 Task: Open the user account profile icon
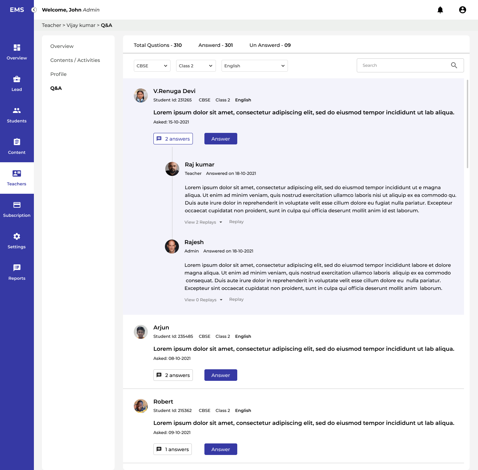click(x=463, y=10)
